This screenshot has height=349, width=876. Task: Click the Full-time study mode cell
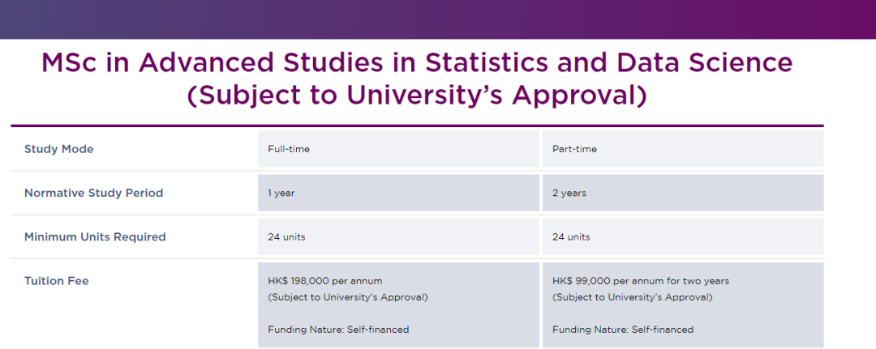[x=398, y=149]
